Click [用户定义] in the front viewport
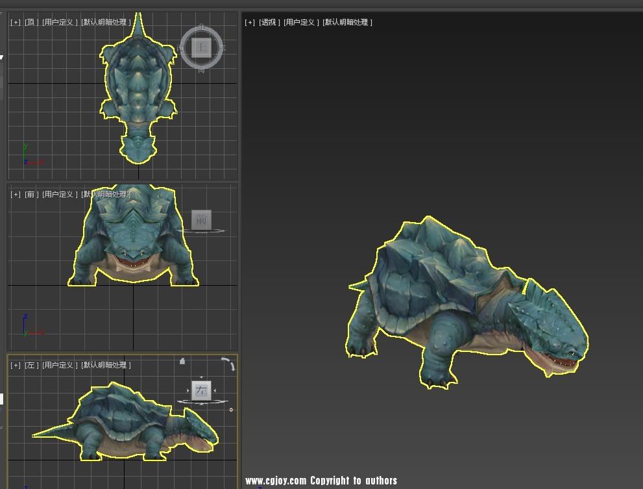This screenshot has height=489, width=643. [x=60, y=194]
